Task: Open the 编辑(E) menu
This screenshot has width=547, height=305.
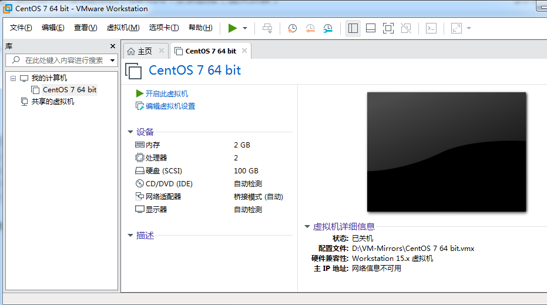Action: pos(53,28)
